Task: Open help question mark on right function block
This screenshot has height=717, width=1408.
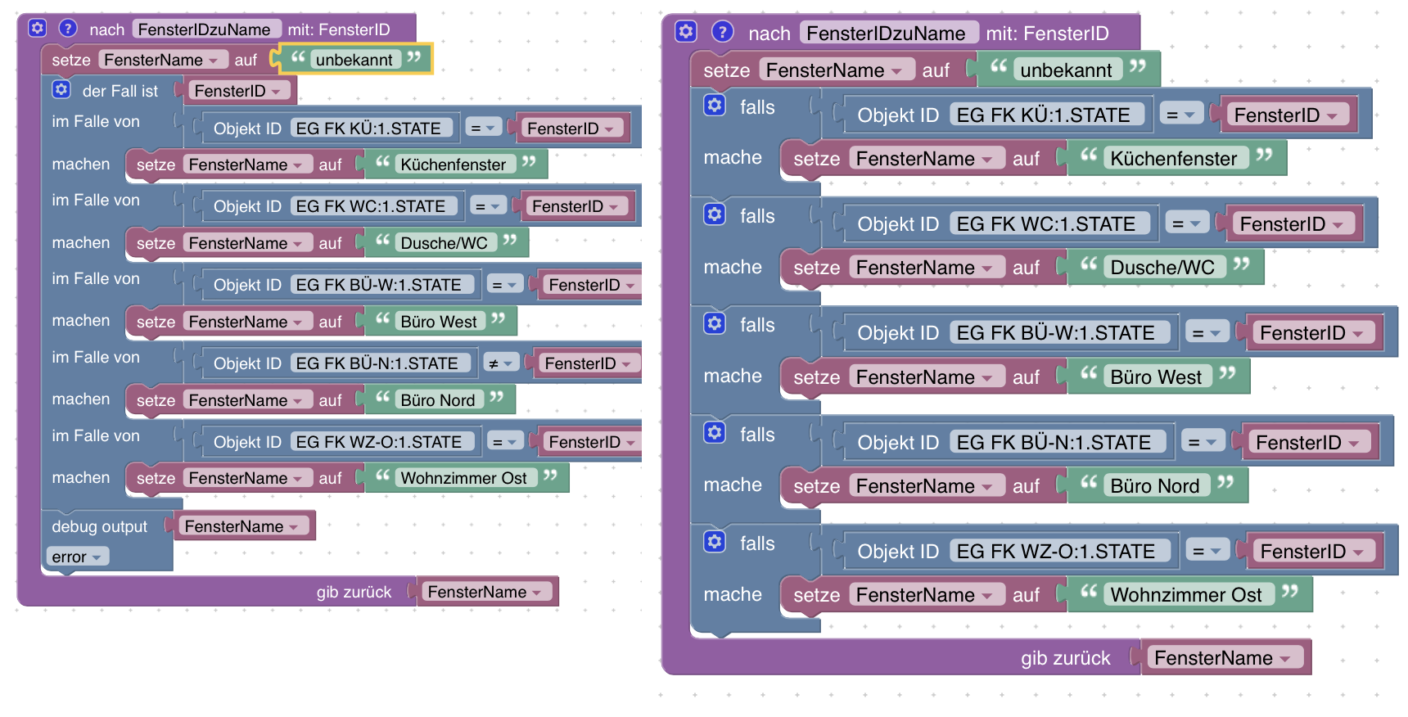Action: 722,32
